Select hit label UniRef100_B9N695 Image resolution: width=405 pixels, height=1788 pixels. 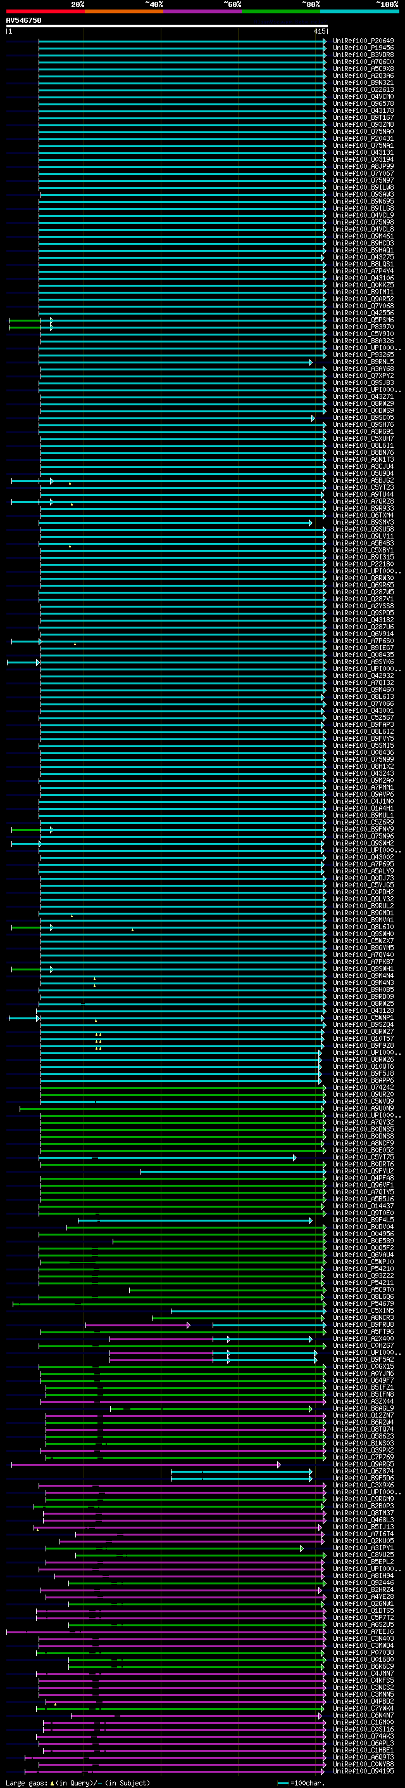click(363, 201)
